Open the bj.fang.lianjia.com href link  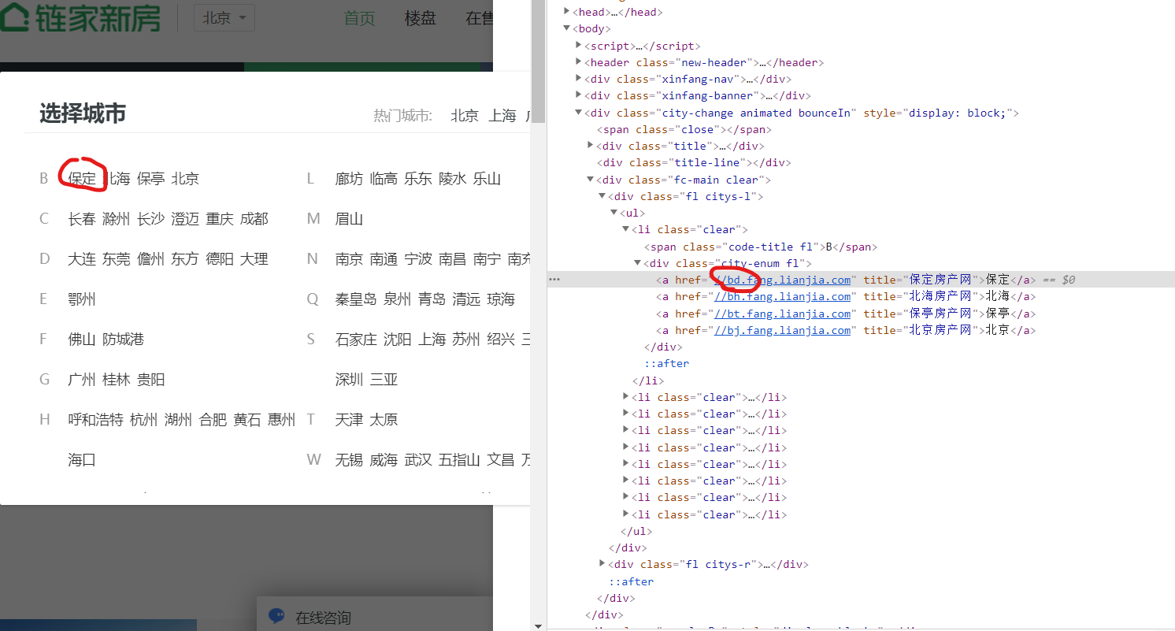(783, 330)
